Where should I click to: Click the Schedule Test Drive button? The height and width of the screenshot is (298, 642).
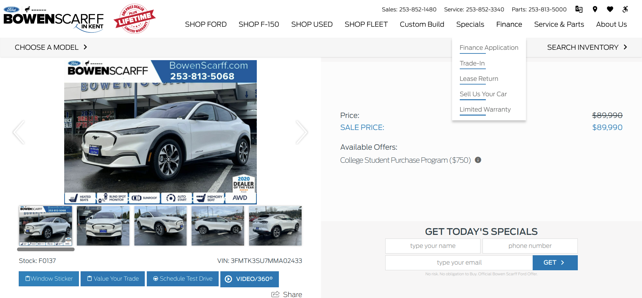click(x=183, y=279)
